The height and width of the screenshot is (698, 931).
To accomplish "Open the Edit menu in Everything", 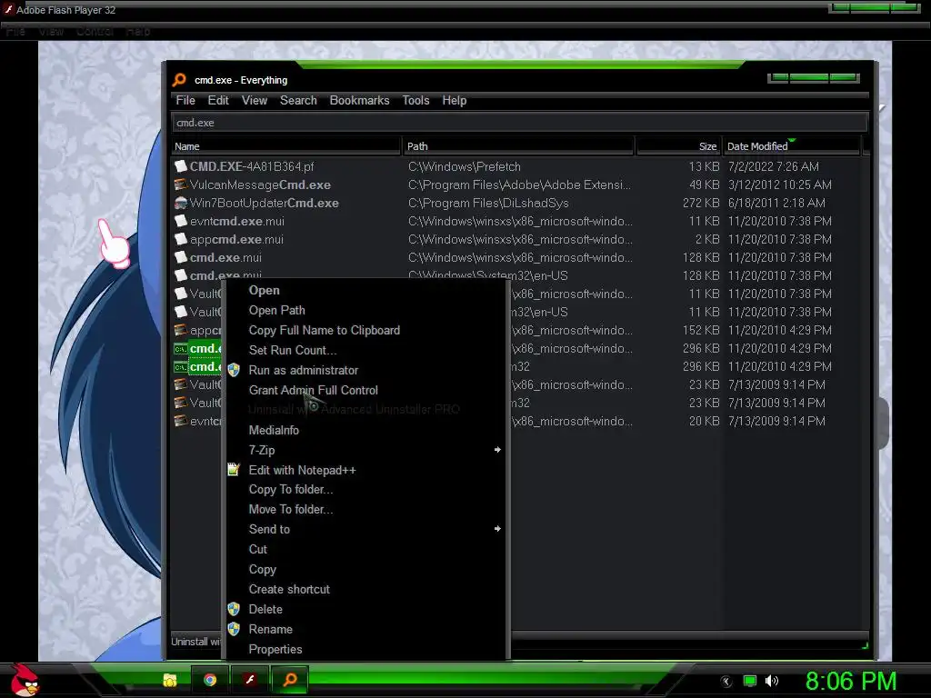I will (218, 100).
